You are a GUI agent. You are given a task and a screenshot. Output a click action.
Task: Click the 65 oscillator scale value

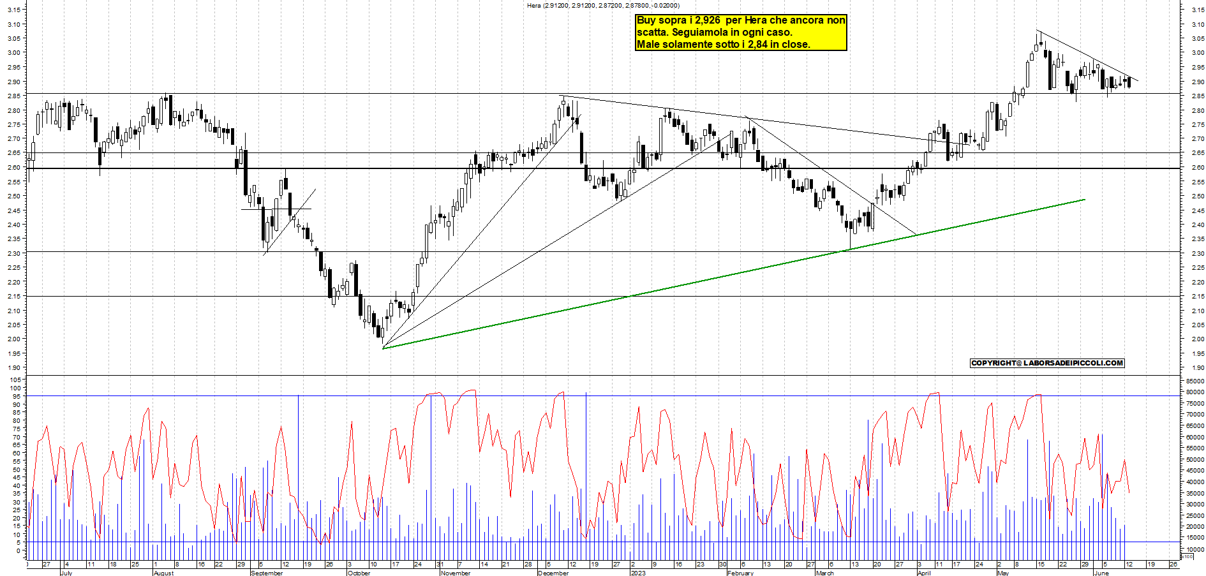pos(17,445)
